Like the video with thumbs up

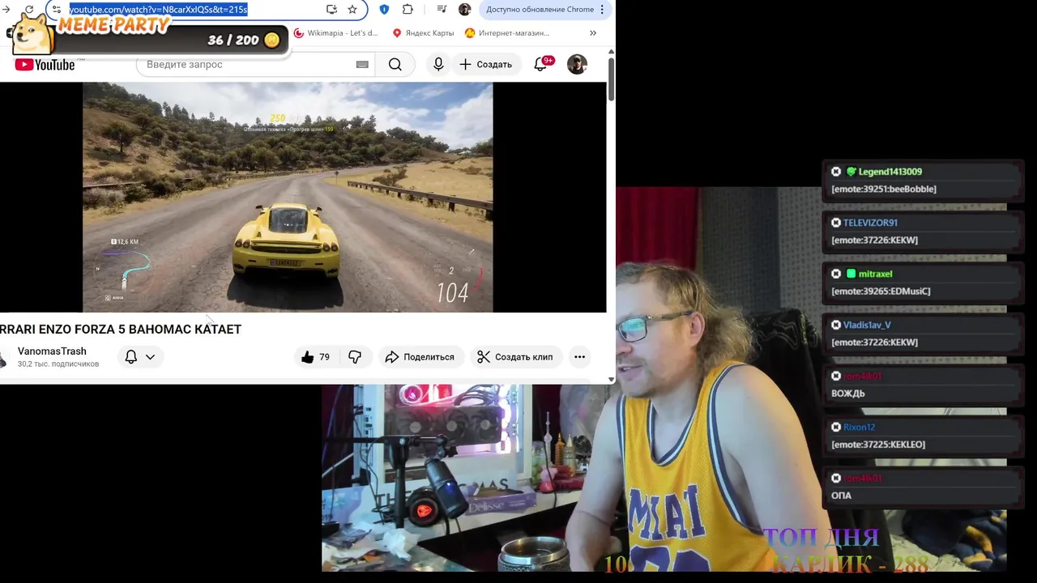[314, 357]
